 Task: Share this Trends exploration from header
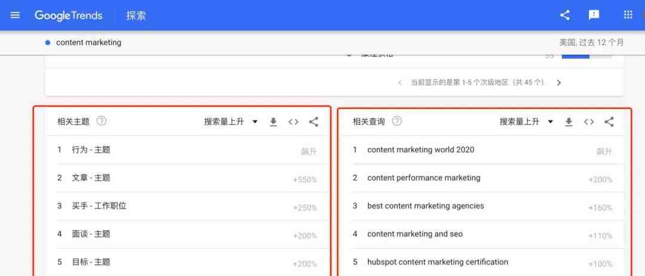pyautogui.click(x=565, y=15)
